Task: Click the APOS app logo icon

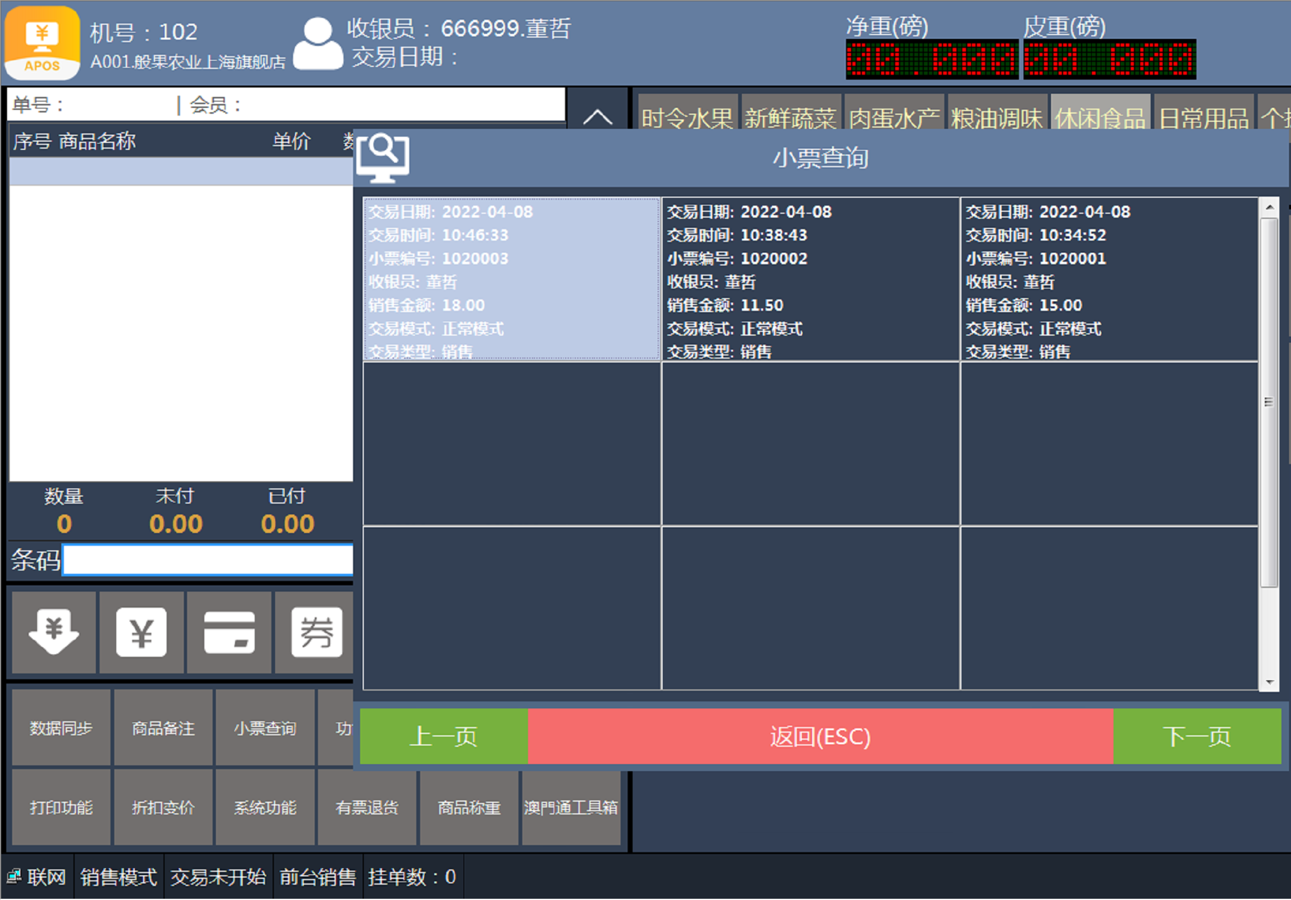Action: pos(42,42)
